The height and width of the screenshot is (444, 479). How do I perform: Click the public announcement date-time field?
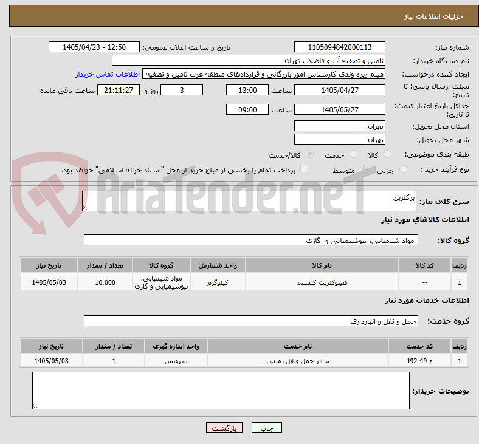(x=94, y=47)
